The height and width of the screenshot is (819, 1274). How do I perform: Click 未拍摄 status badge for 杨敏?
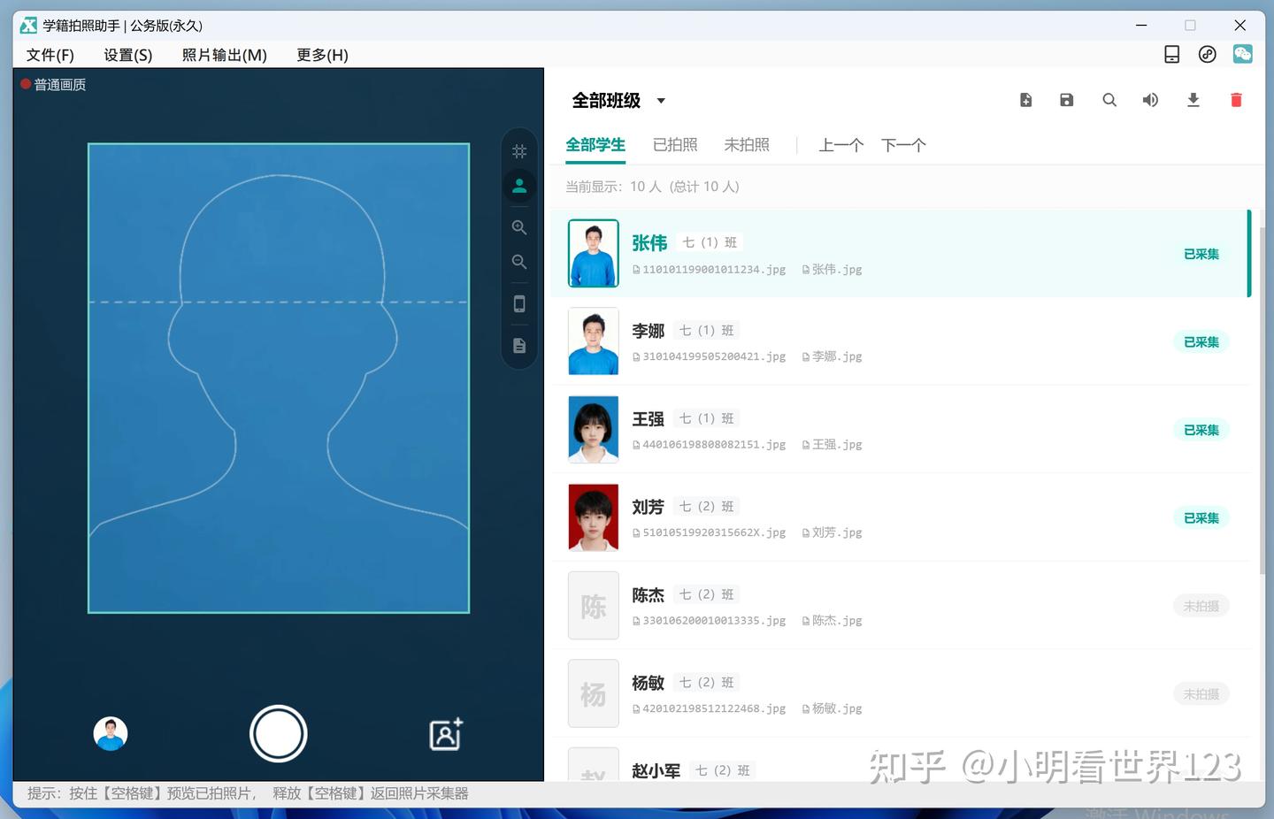coord(1201,694)
